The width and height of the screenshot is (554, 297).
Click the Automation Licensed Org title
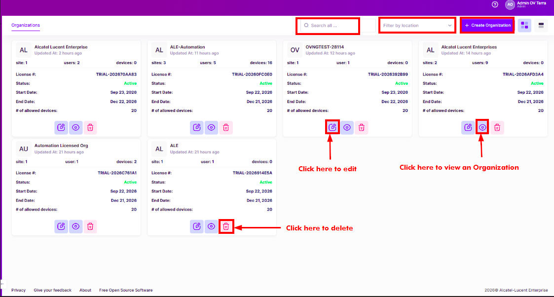click(61, 146)
